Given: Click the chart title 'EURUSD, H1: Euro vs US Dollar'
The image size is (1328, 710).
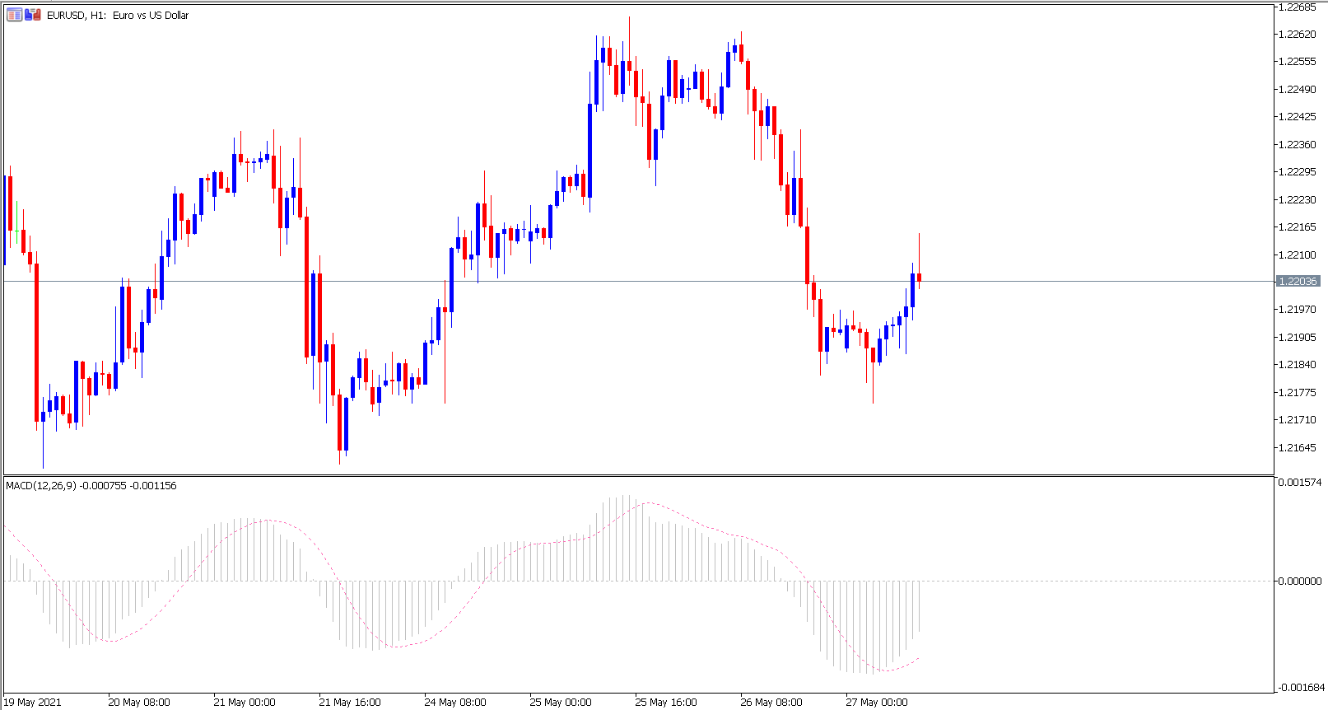Looking at the screenshot, I should [118, 16].
